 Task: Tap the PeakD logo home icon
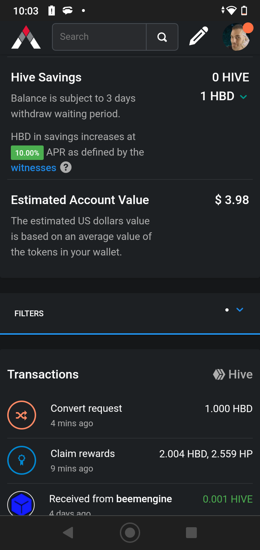26,37
